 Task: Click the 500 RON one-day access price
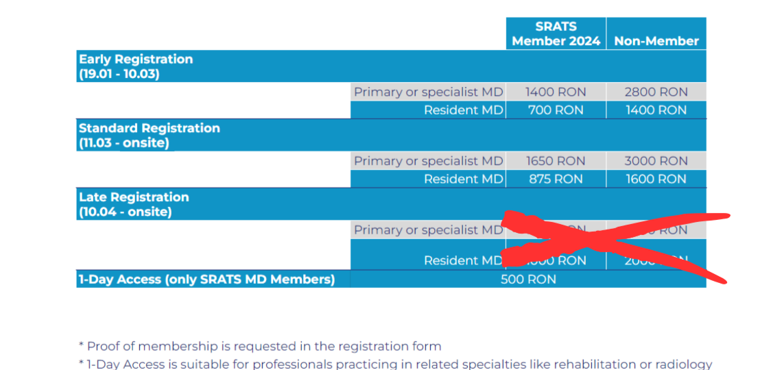tap(528, 280)
